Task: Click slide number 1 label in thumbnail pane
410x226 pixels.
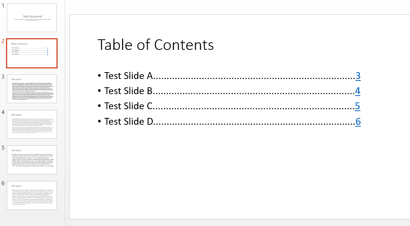Action: [3, 6]
